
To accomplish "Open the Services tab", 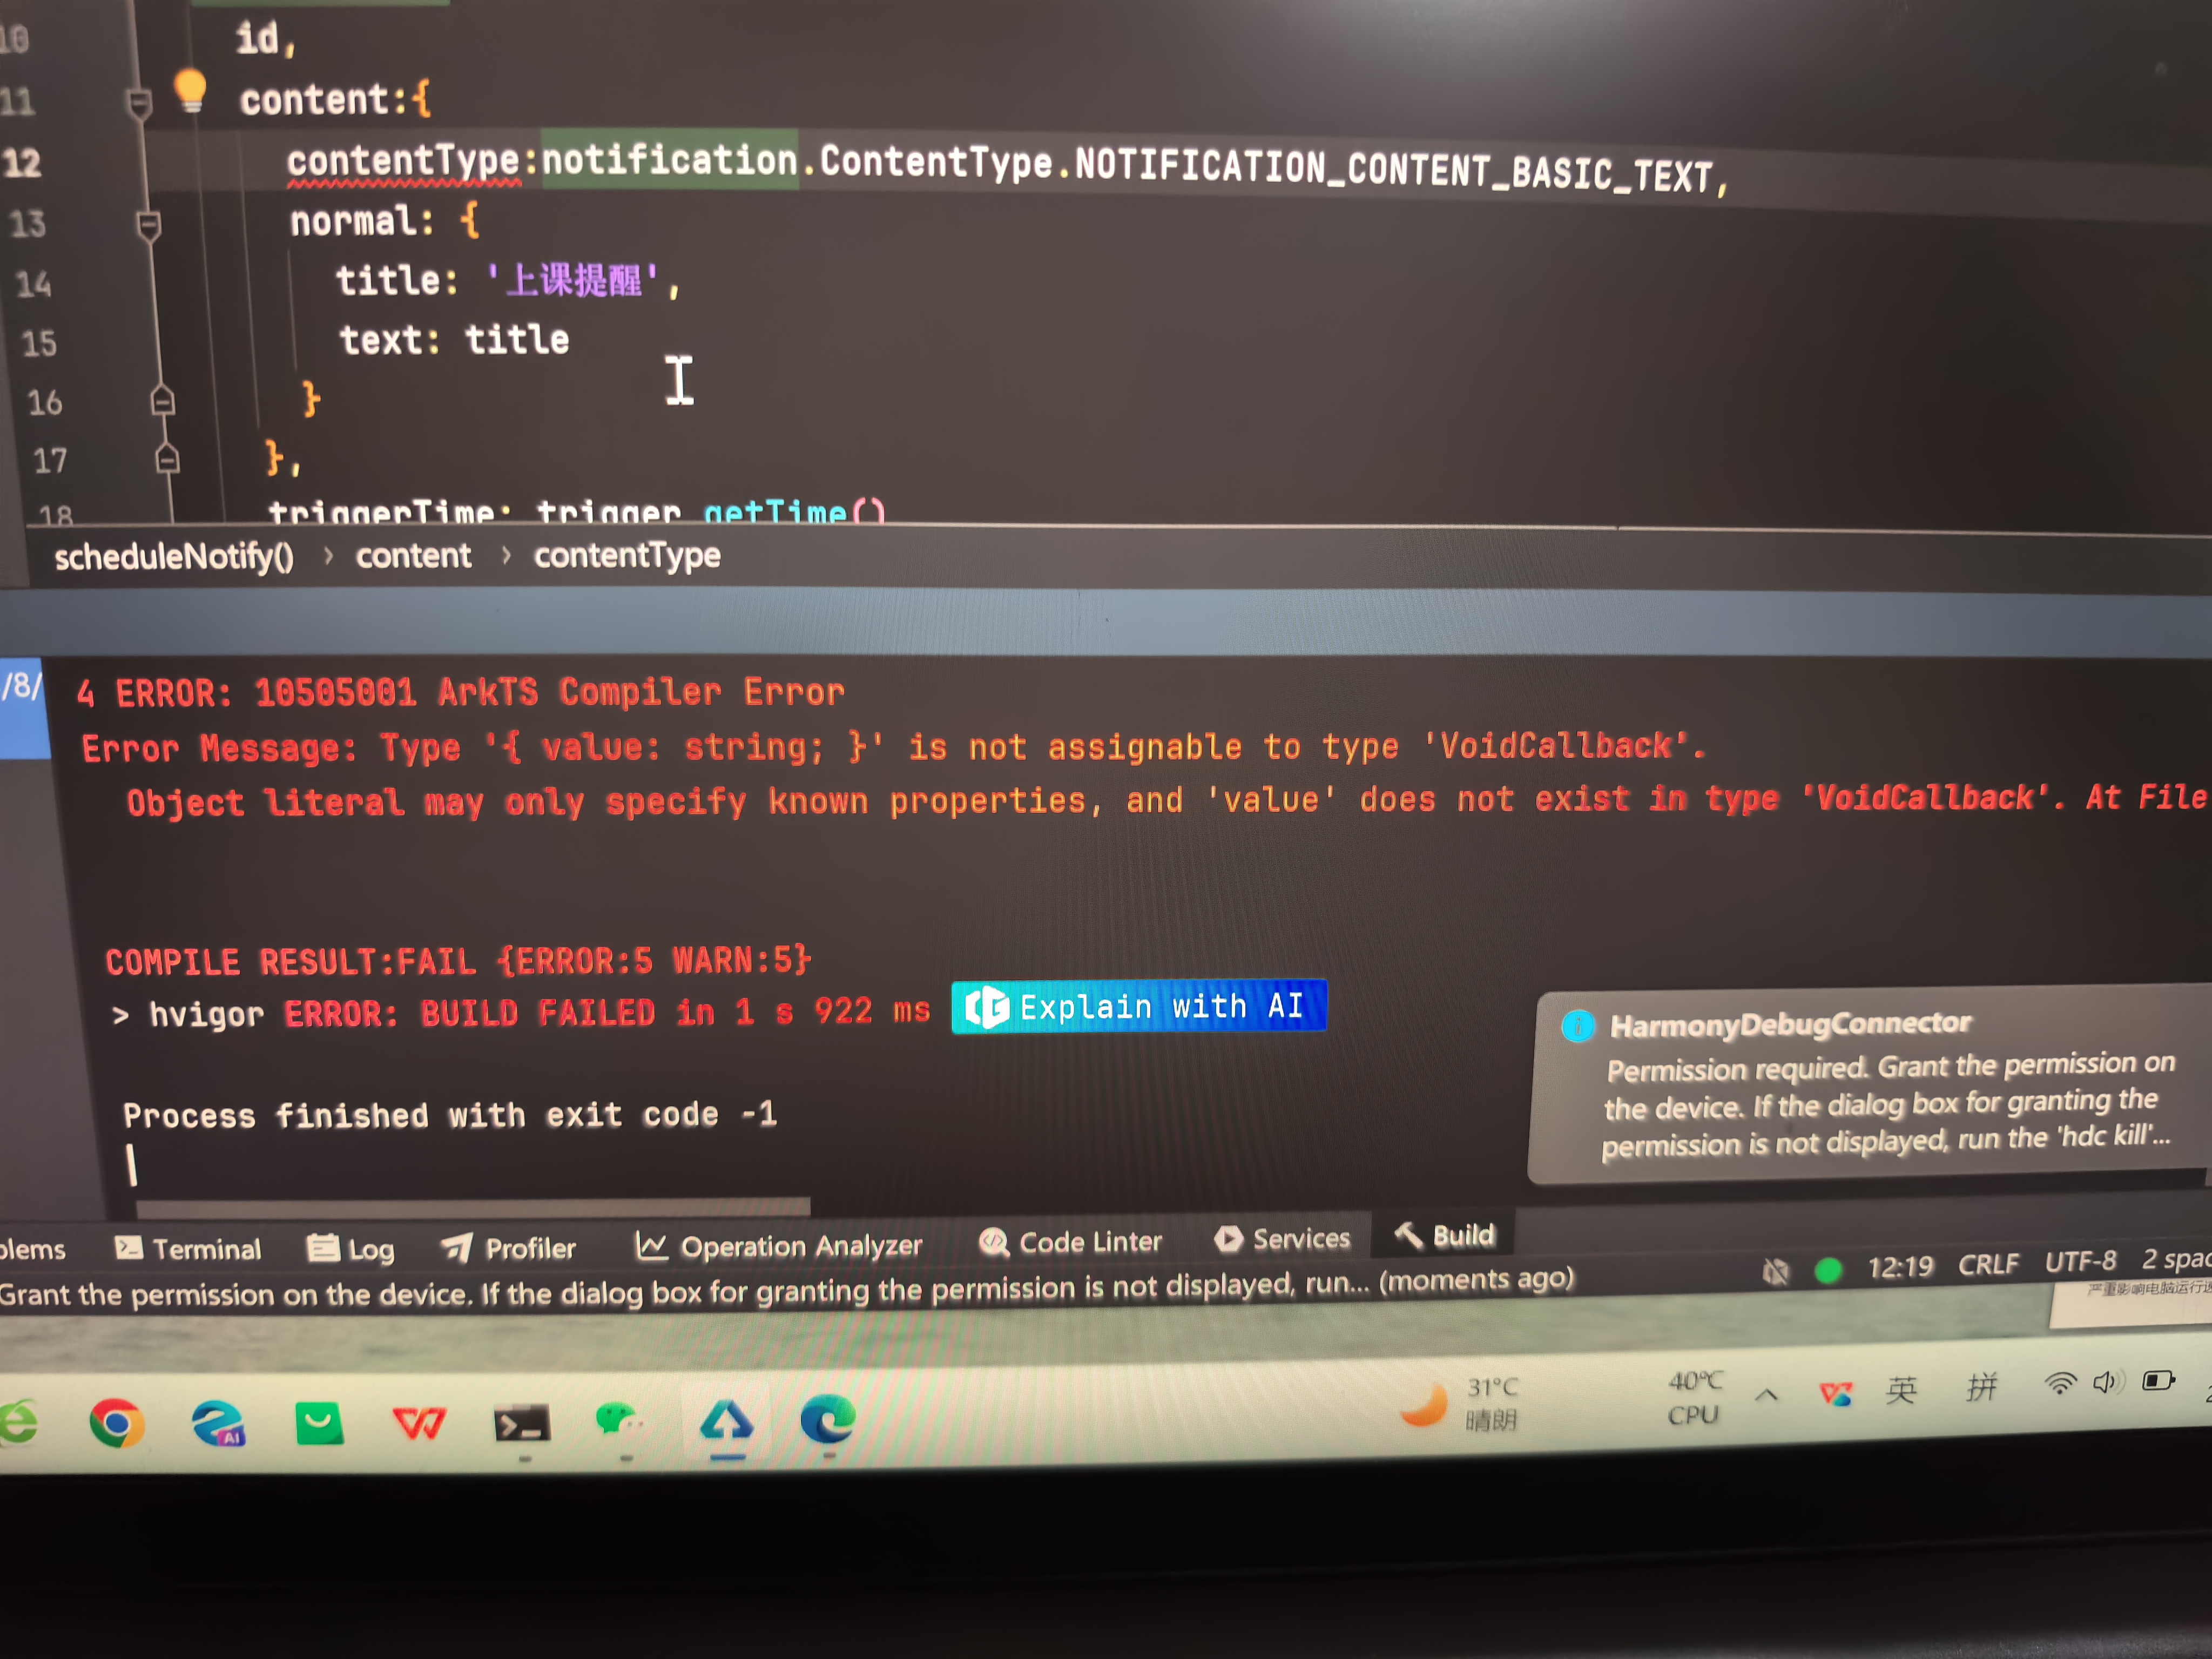I will point(1282,1239).
